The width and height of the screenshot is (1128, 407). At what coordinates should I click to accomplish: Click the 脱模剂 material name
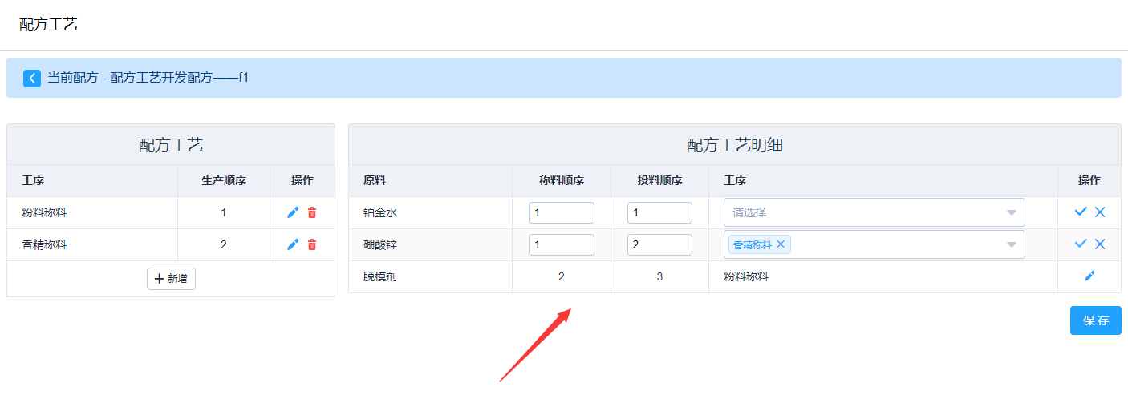point(380,276)
